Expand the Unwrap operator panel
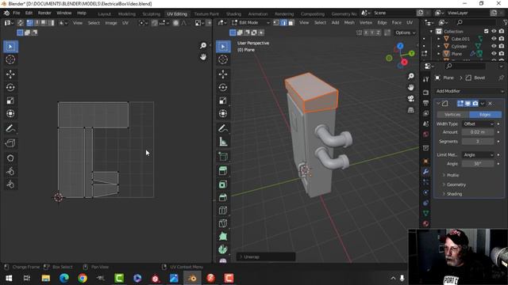508x285 pixels. pos(266,256)
